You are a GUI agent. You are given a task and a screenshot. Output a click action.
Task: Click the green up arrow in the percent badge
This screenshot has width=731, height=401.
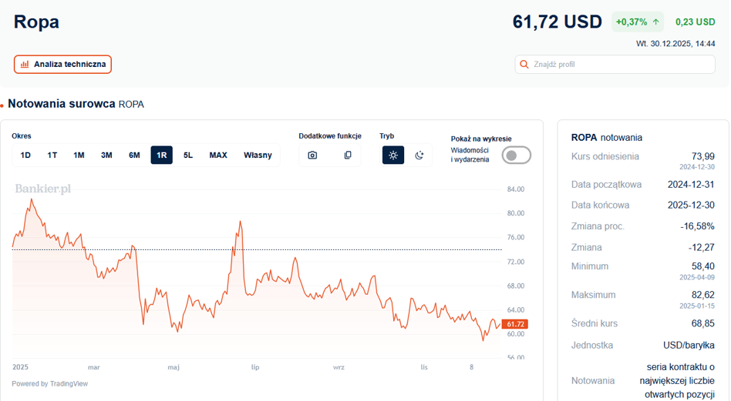point(655,22)
